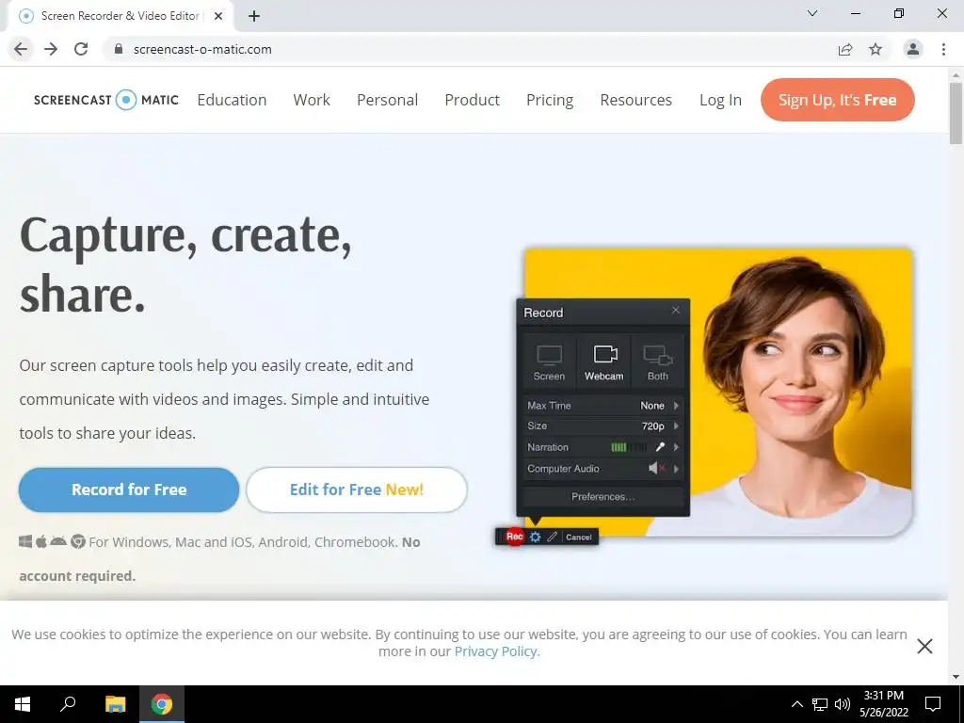
Task: Open the Personal menu
Action: pyautogui.click(x=387, y=100)
